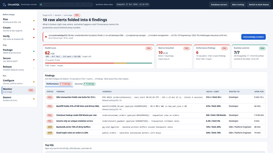Screen dimensions: 273x153
Task: Click WARN badge of Dead-tuple ratio row
Action: coord(50,133)
